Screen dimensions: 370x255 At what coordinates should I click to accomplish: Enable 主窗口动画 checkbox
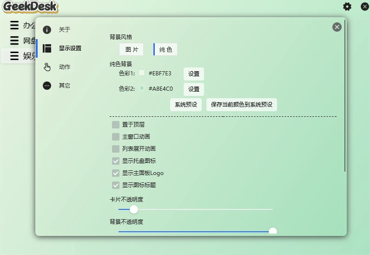tap(116, 137)
